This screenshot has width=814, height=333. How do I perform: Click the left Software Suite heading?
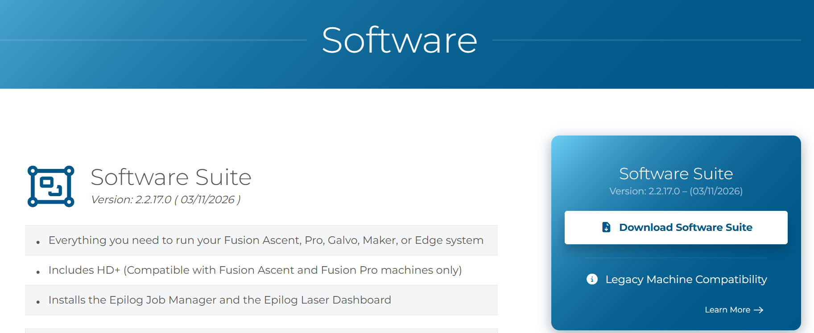click(x=171, y=177)
